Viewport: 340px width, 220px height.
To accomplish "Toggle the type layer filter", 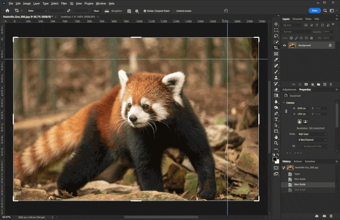I will (x=317, y=25).
